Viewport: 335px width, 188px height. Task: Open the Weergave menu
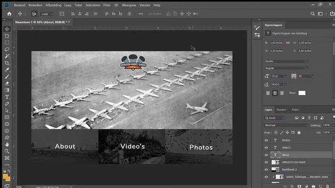point(129,5)
